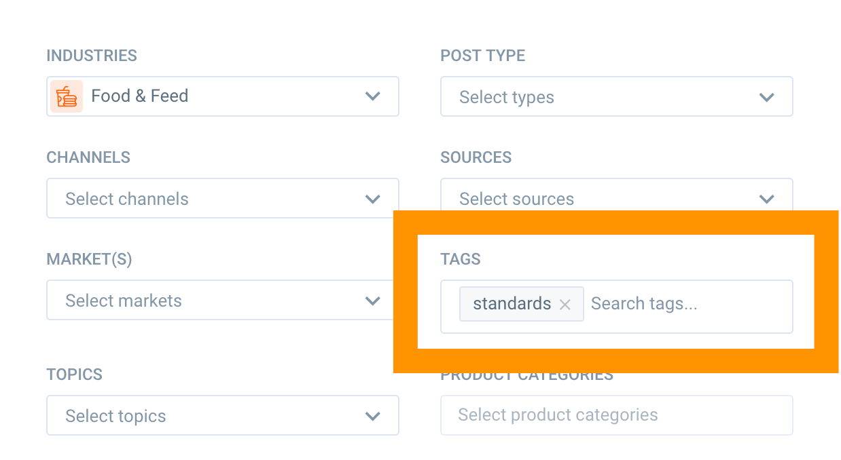Click the INDUSTRIES heading label
The image size is (841, 460).
tap(92, 56)
